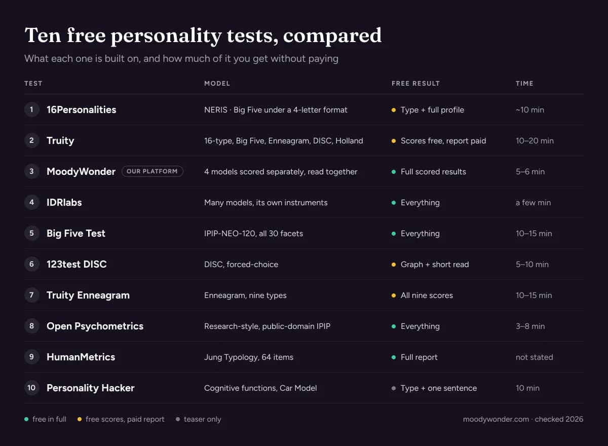Click 'Many models, its own instruments'

pos(266,202)
